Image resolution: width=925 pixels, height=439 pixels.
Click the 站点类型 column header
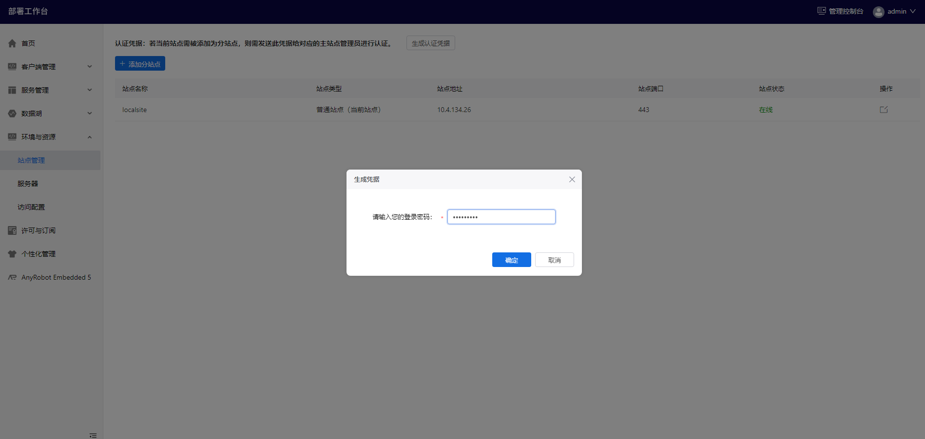[329, 89]
